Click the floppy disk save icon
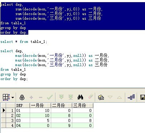 tap(142, 97)
